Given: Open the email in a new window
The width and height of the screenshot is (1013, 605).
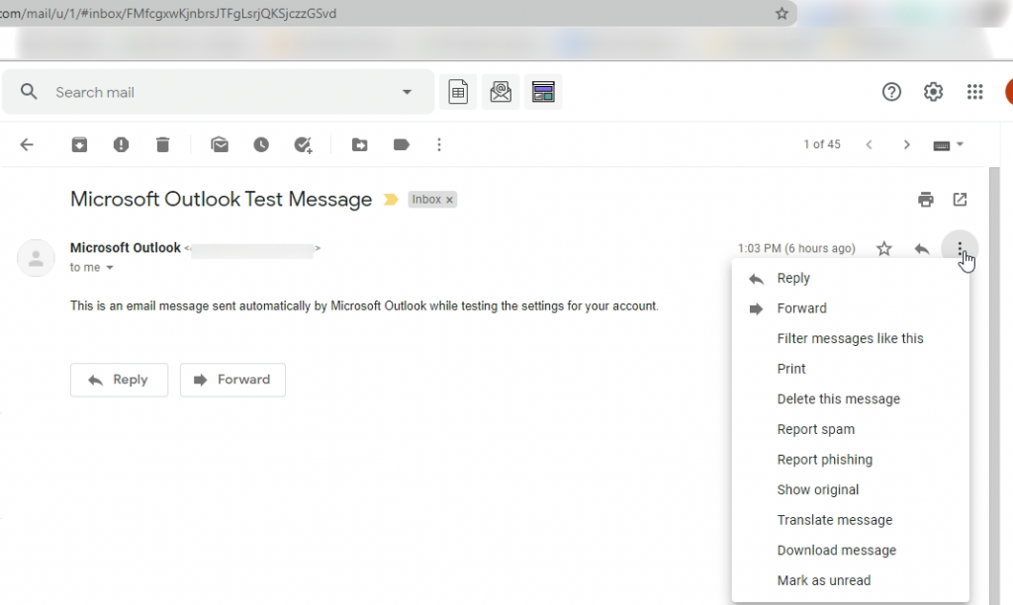Looking at the screenshot, I should (x=960, y=200).
